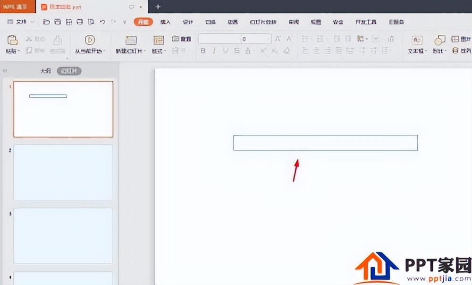Open a new document tab with plus

pos(158,7)
